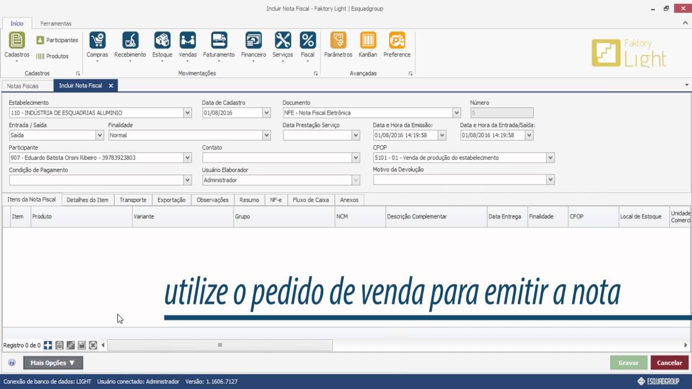The image size is (692, 389).
Task: Open the Anexos tab
Action: (349, 200)
